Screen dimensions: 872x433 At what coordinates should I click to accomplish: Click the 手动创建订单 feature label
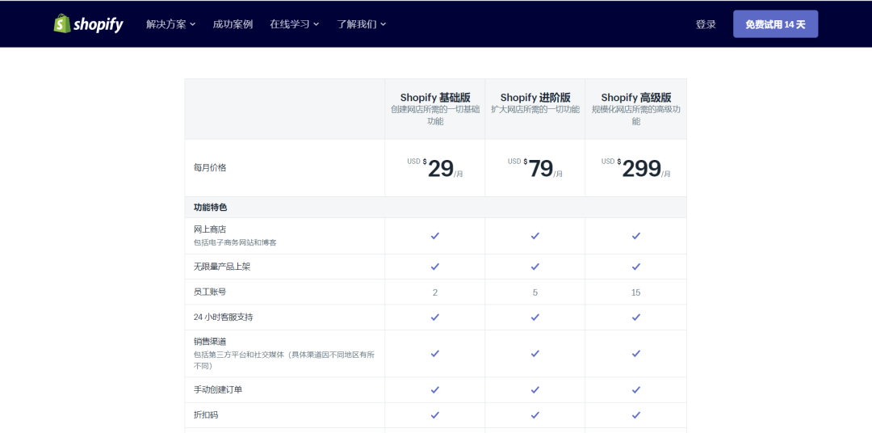[x=218, y=389]
